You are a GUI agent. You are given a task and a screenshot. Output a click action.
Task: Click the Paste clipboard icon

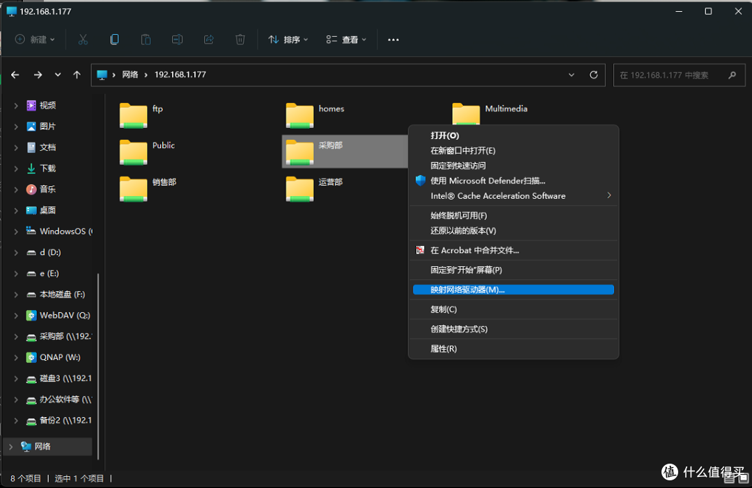pos(146,40)
